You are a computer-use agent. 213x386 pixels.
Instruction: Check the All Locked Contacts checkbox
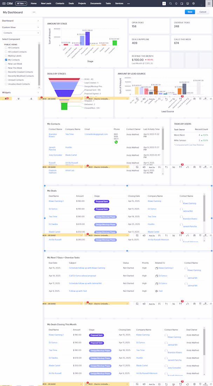6,52
